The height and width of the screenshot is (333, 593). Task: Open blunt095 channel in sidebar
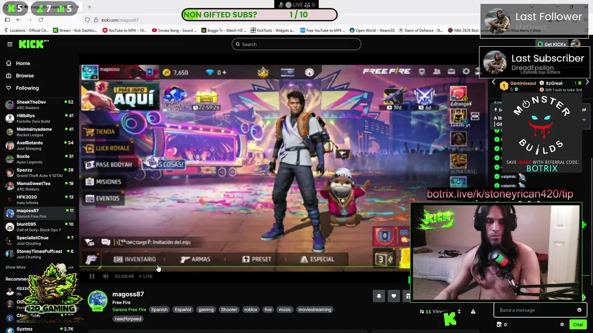(39, 227)
